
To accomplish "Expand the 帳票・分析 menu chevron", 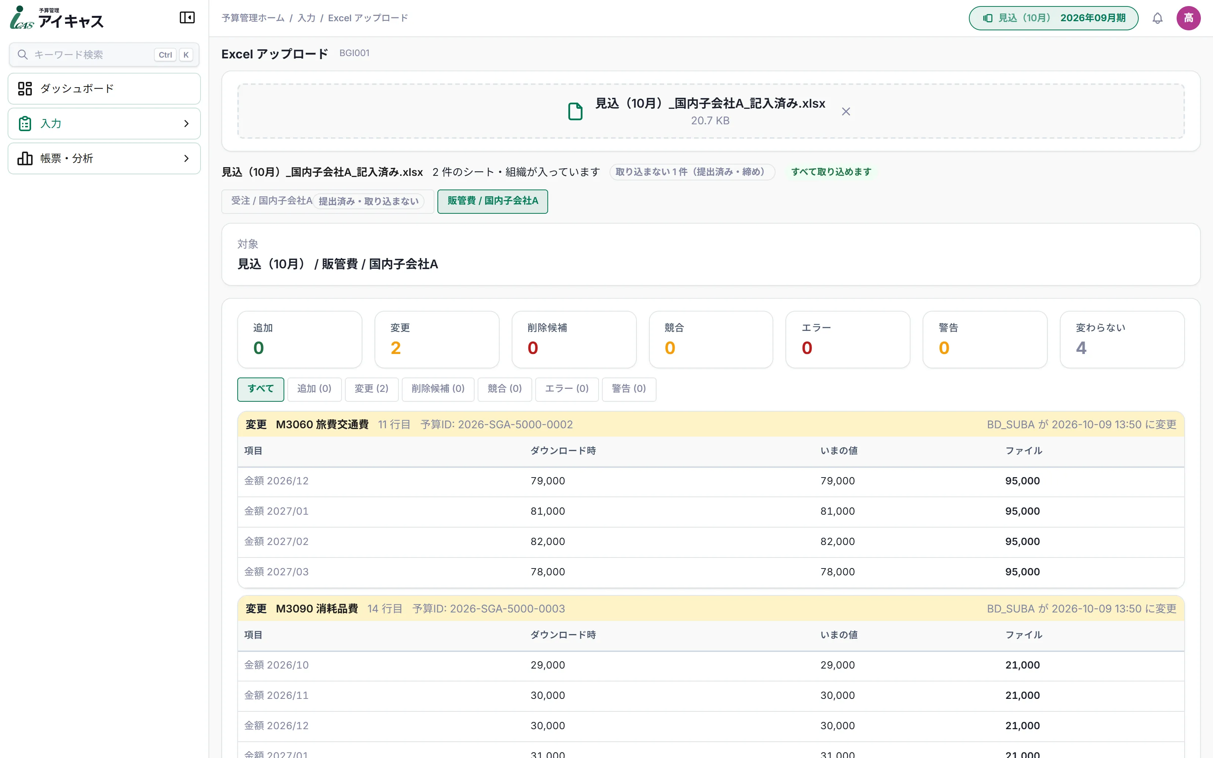I will pyautogui.click(x=186, y=158).
